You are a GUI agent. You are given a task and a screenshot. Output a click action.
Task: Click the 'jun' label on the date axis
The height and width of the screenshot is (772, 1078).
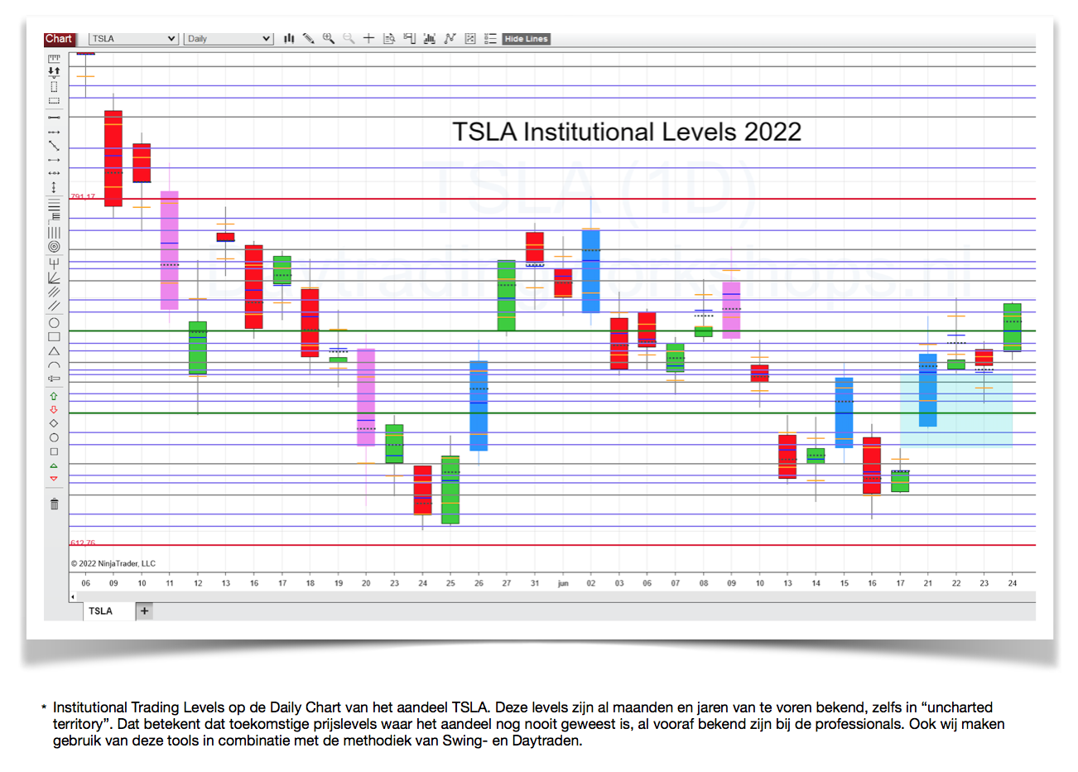point(563,583)
